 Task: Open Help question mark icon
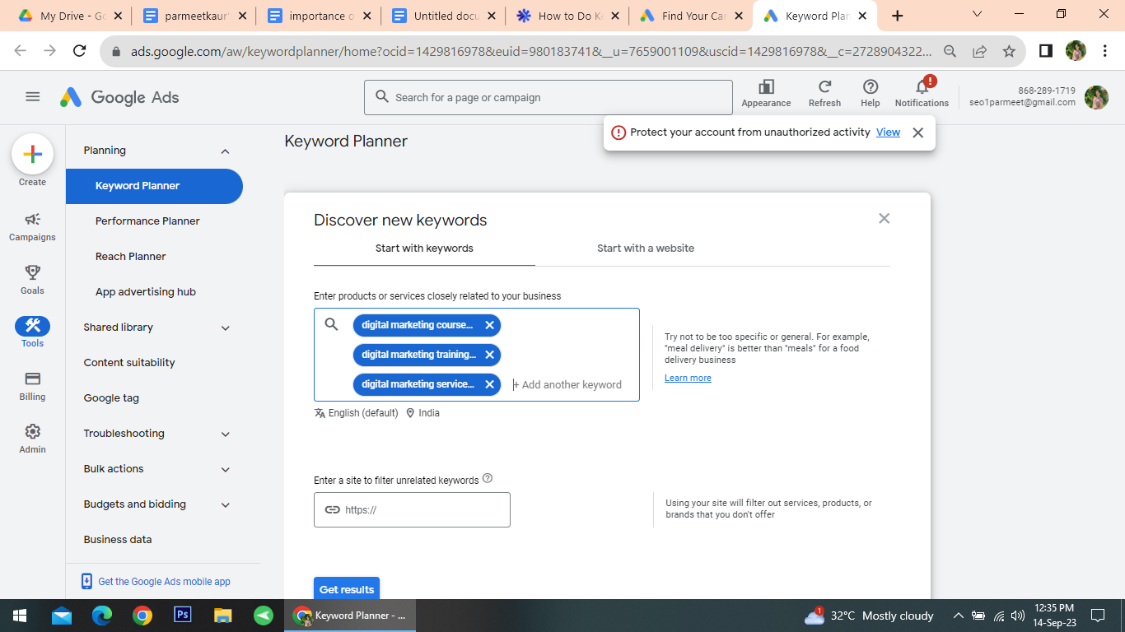coord(871,87)
